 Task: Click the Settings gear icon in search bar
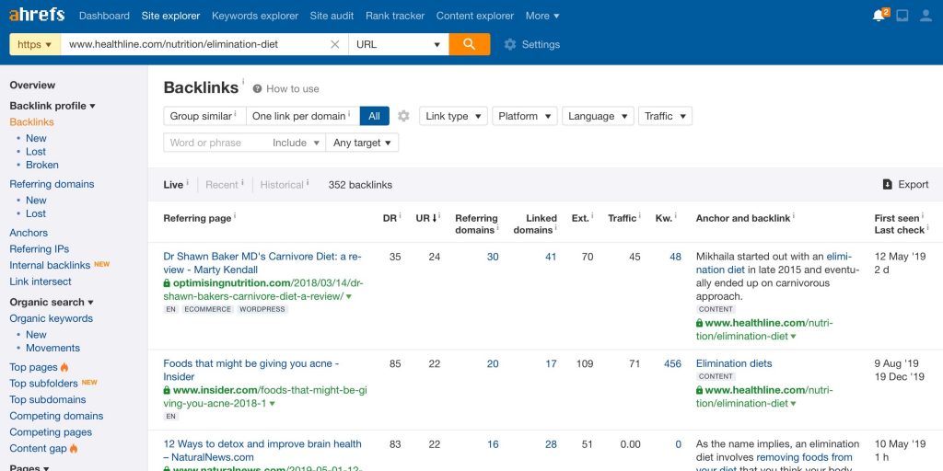coord(510,44)
